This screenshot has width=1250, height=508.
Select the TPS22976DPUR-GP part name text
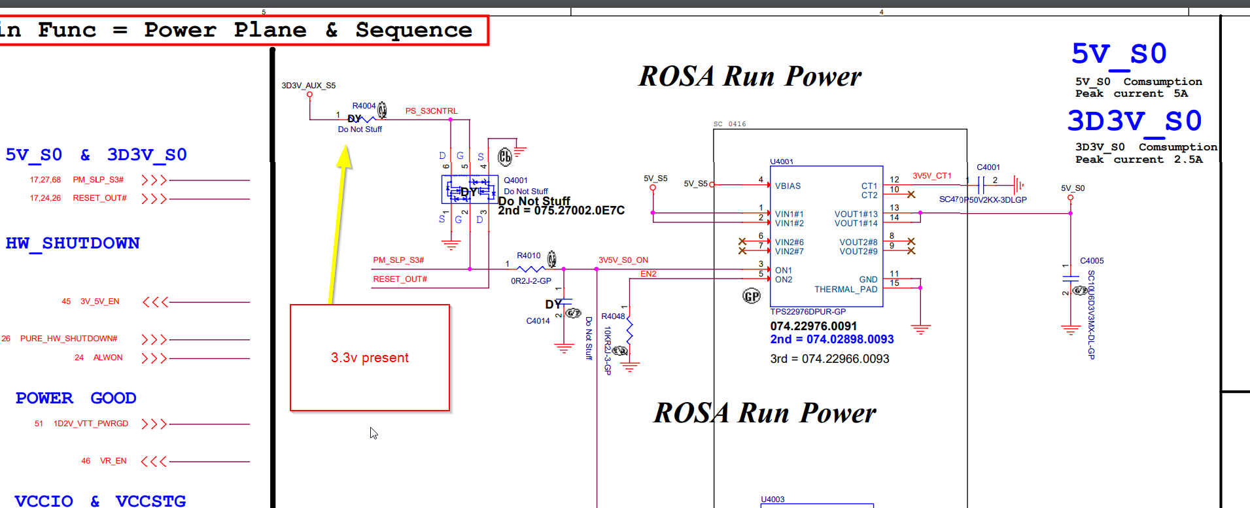point(808,312)
